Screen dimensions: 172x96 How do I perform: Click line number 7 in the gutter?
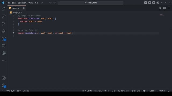coord(13,33)
